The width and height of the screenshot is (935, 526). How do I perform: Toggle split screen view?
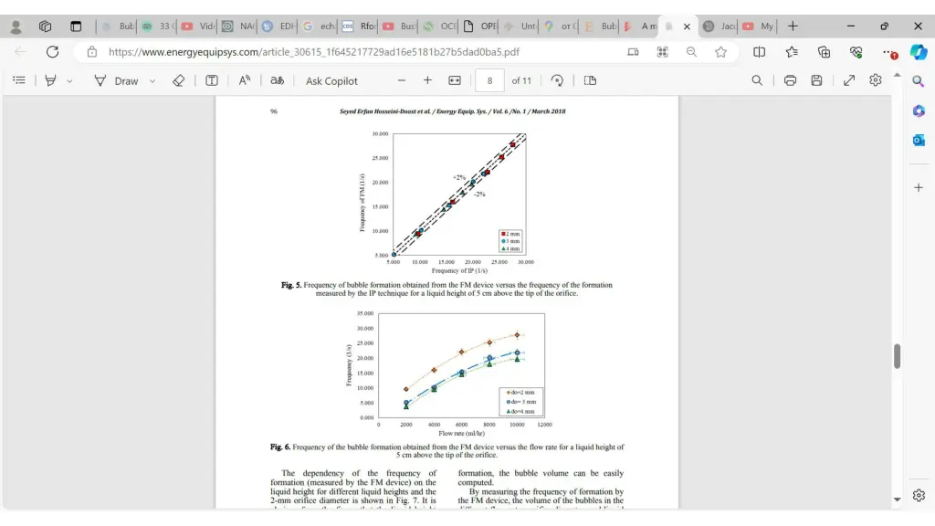759,52
